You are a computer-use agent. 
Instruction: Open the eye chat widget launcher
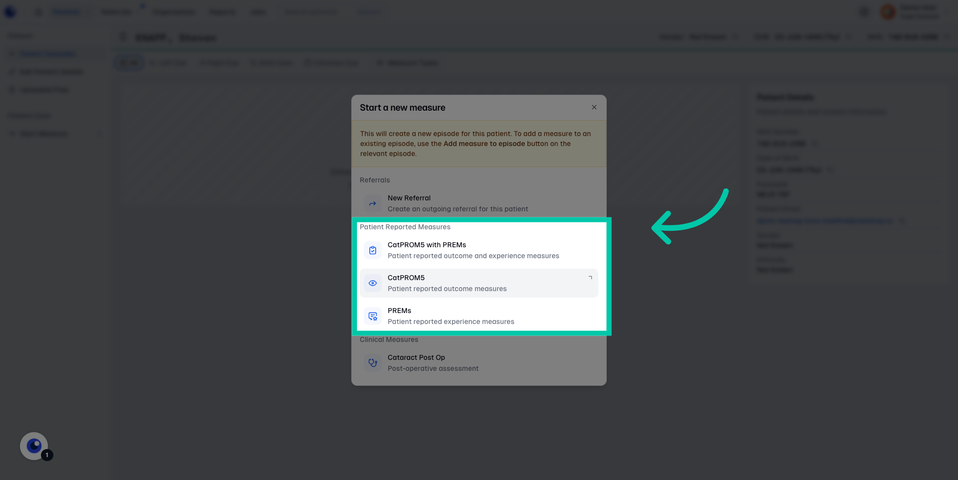34,446
